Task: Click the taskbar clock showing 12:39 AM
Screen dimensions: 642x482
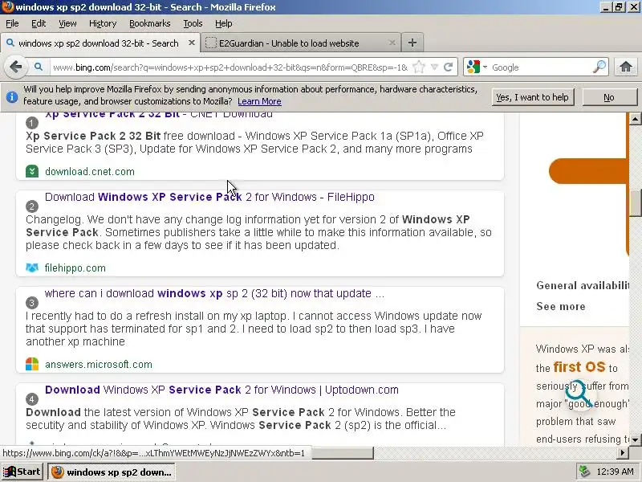Action: (615, 472)
